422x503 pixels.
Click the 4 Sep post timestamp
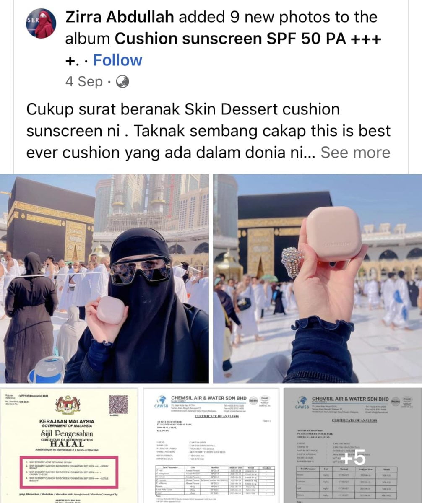[84, 81]
